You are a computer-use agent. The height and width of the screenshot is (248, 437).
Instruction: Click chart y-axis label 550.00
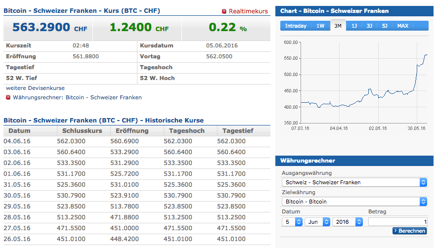tap(291, 58)
